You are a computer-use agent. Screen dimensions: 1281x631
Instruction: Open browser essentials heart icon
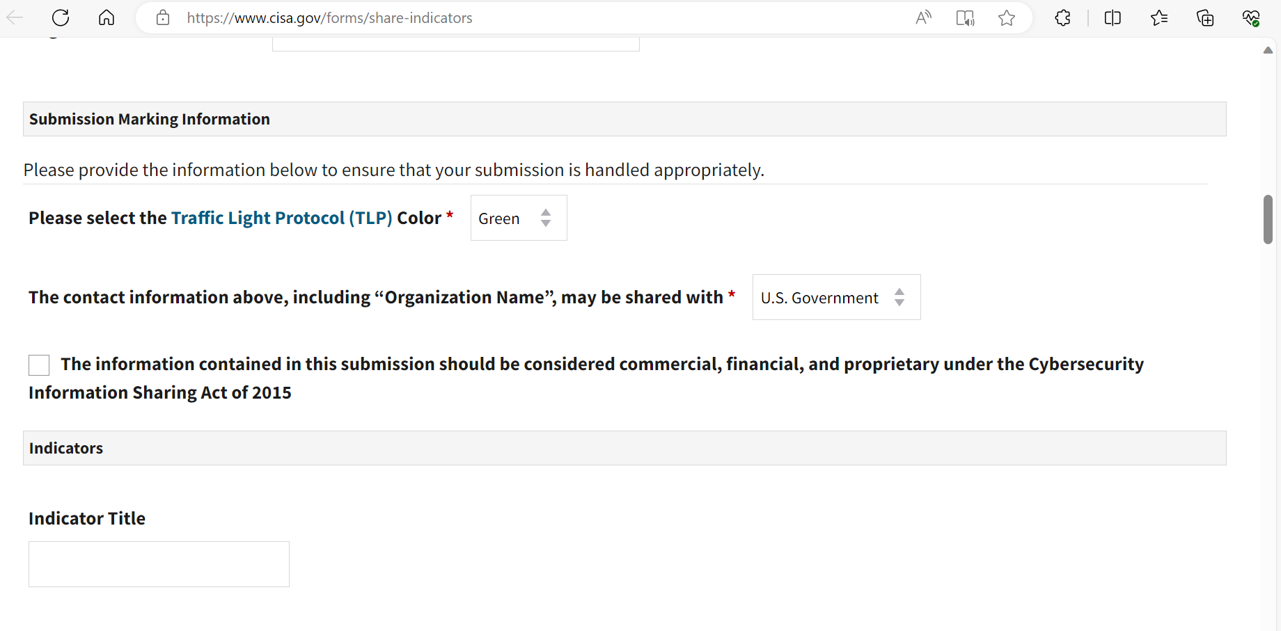(x=1251, y=18)
